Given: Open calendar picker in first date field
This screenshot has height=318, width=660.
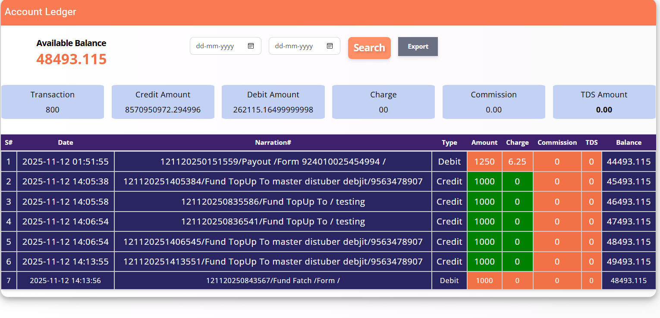Looking at the screenshot, I should point(251,46).
